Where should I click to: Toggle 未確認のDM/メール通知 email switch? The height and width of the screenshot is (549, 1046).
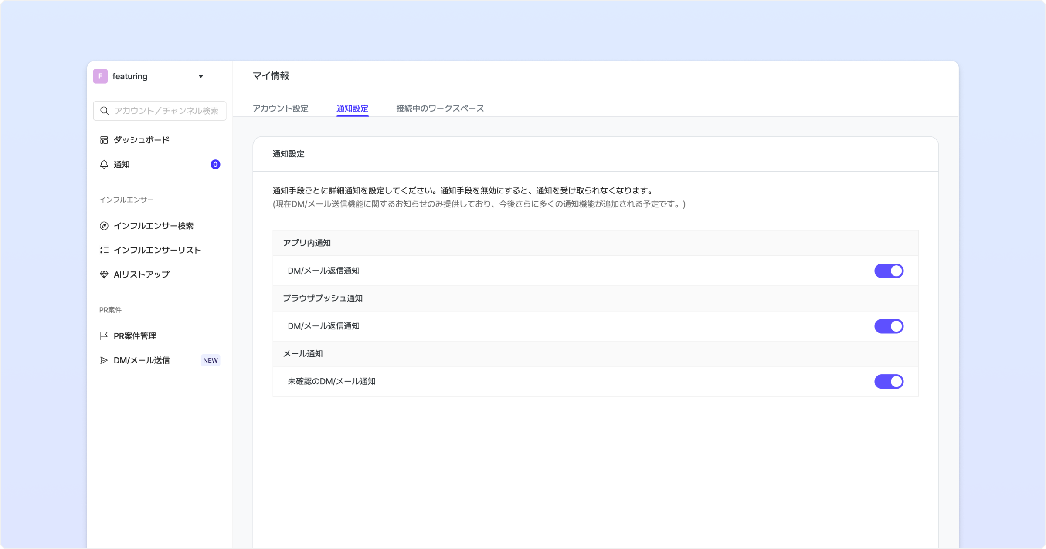tap(889, 382)
